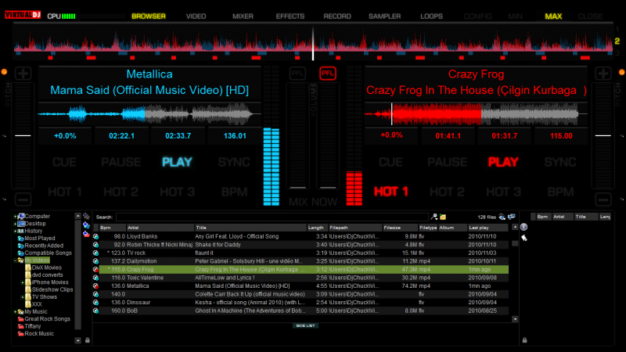Click the left deck pitch slider handle
Image resolution: width=626 pixels, height=352 pixels.
23,135
